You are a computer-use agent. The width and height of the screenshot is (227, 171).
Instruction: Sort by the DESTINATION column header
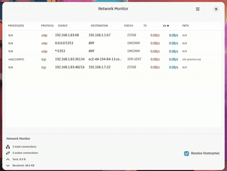pos(100,26)
